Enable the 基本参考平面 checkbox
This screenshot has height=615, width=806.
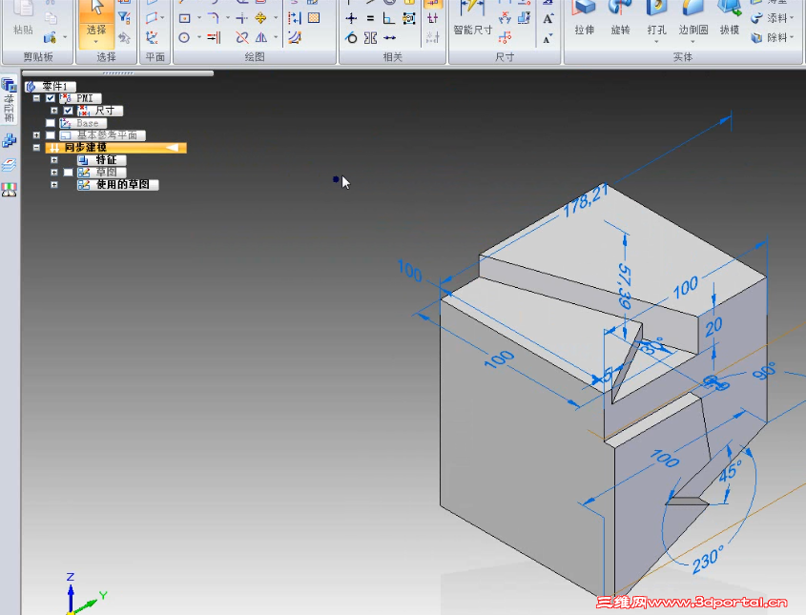pyautogui.click(x=50, y=135)
